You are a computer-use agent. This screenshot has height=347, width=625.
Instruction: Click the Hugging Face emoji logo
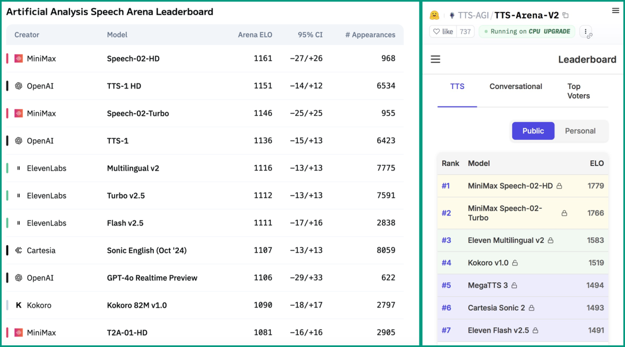pyautogui.click(x=434, y=15)
